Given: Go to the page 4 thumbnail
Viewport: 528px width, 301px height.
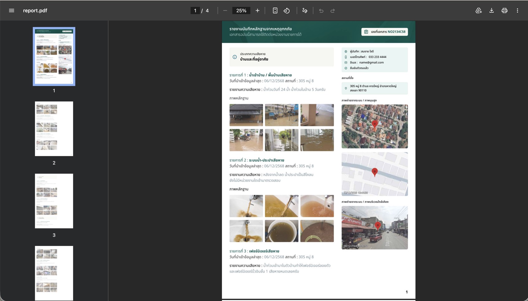Looking at the screenshot, I should tap(54, 273).
